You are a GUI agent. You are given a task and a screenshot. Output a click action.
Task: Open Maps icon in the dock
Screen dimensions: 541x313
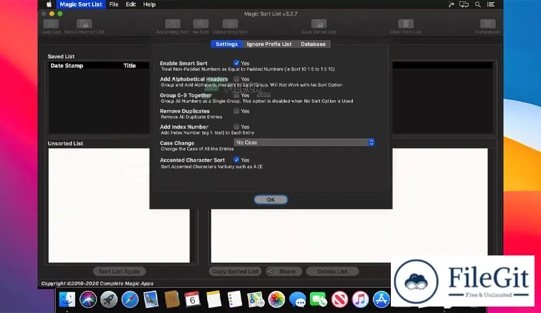point(256,299)
